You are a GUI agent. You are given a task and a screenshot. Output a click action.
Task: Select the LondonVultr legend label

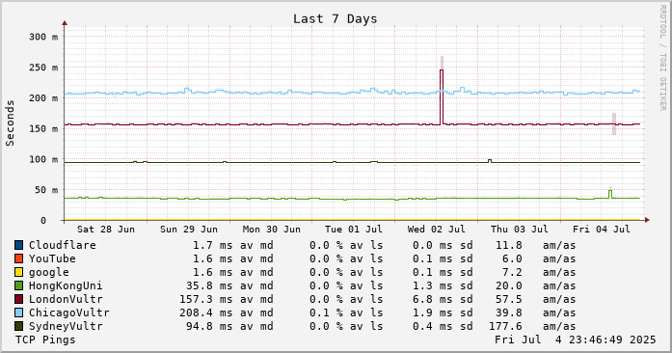click(66, 299)
